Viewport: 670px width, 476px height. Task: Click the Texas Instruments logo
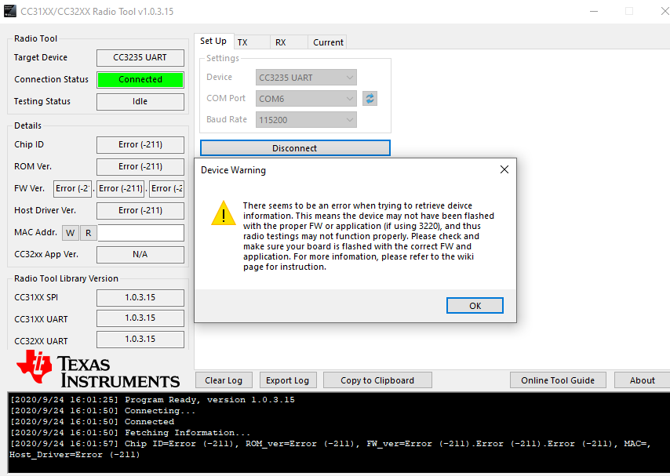point(98,369)
